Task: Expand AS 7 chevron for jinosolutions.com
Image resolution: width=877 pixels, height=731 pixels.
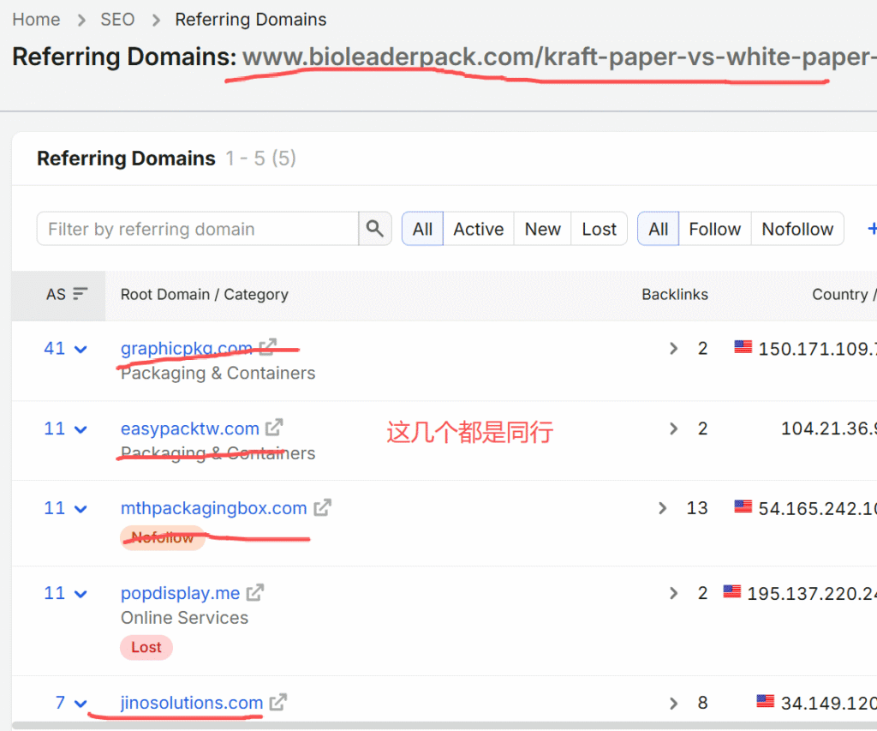Action: [81, 704]
